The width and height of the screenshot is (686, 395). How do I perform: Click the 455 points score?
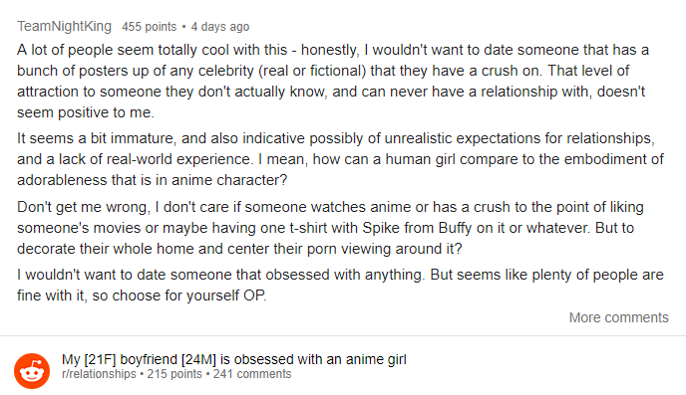[150, 27]
